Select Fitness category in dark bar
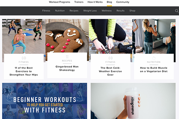The width and height of the screenshot is (179, 119). 46,11
